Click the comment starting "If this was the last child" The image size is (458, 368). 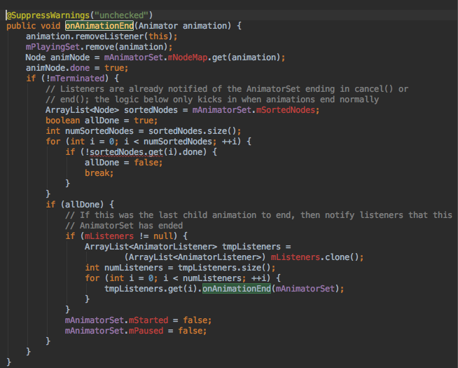pos(258,214)
